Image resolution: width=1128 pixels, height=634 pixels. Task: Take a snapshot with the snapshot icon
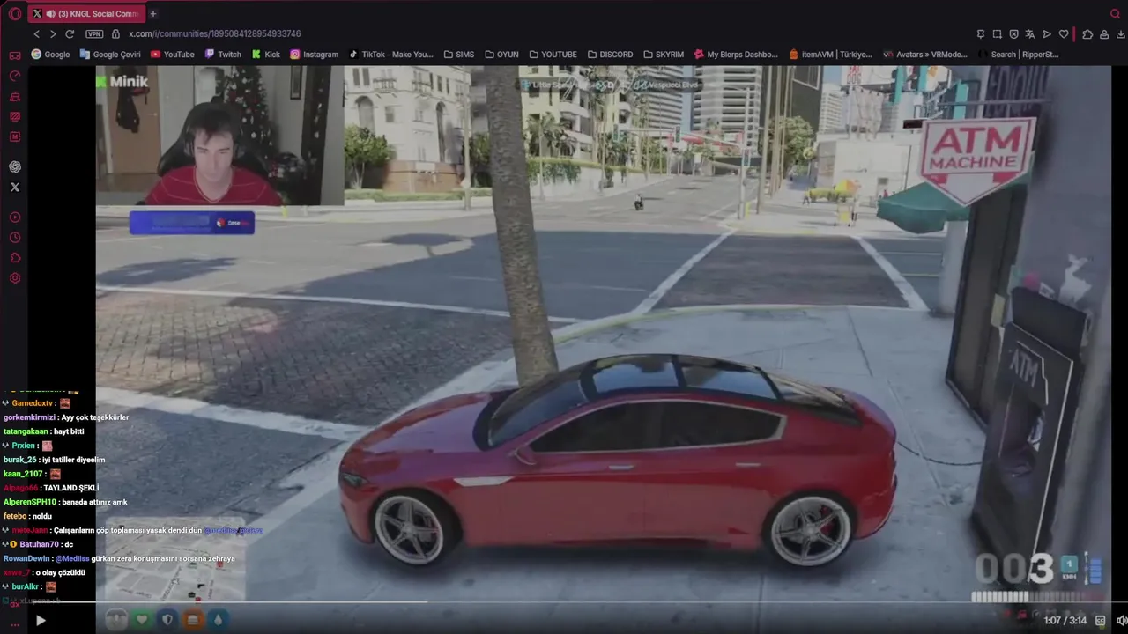[x=998, y=33]
